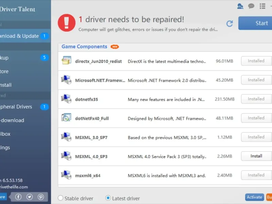Screen dimensions: 272x204
Task: Open the feedback chat bubble icon
Action: pos(251,6)
